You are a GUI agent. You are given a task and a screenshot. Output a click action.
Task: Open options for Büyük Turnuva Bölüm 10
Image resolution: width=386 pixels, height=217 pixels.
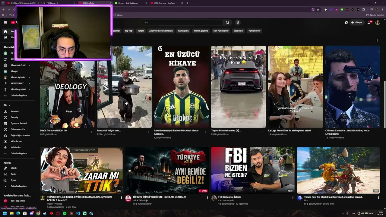pyautogui.click(x=91, y=132)
